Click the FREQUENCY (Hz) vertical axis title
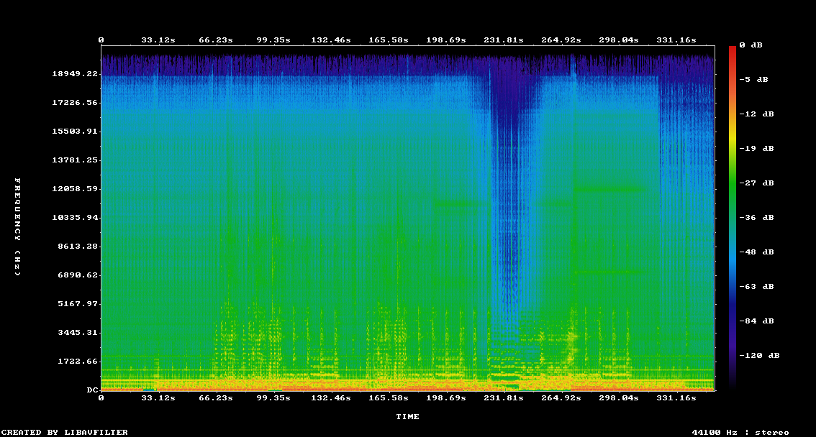 [18, 226]
